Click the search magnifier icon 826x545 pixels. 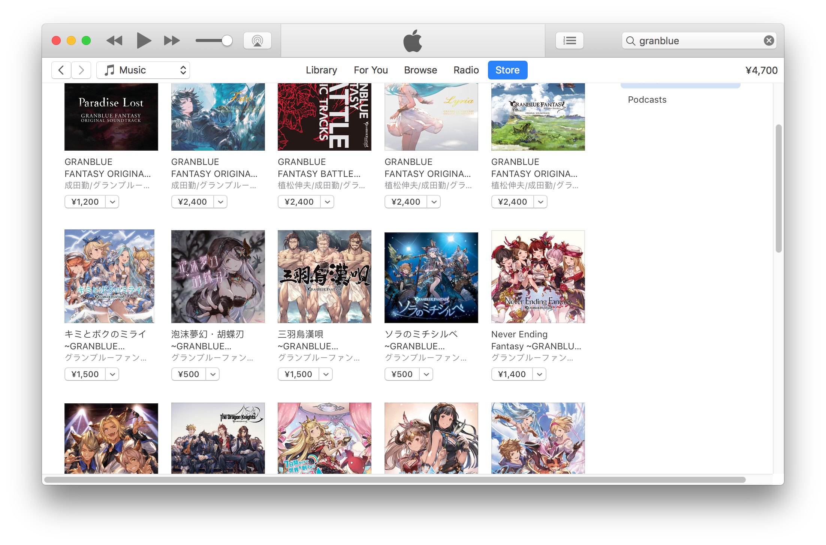(631, 41)
